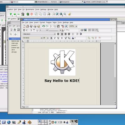Open the history arrow under Konqueror's Up button
Viewport: 125px width, 125px height.
tap(12, 16)
